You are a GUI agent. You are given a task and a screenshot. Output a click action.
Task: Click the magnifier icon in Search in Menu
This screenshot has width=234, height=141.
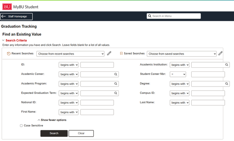(149, 16)
